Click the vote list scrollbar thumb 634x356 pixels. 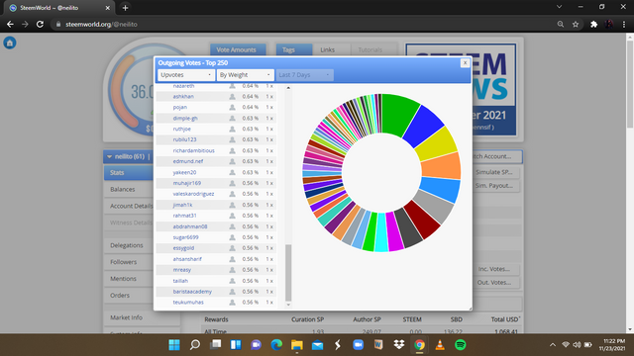click(288, 273)
